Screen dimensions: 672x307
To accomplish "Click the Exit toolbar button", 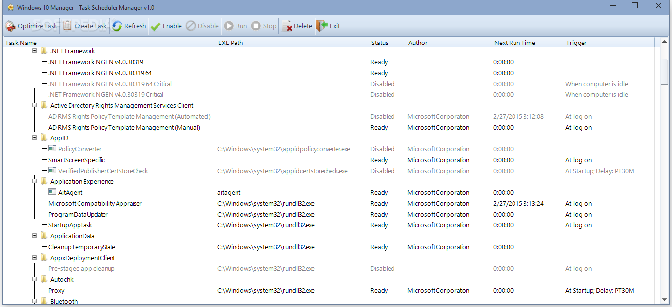I will click(328, 26).
